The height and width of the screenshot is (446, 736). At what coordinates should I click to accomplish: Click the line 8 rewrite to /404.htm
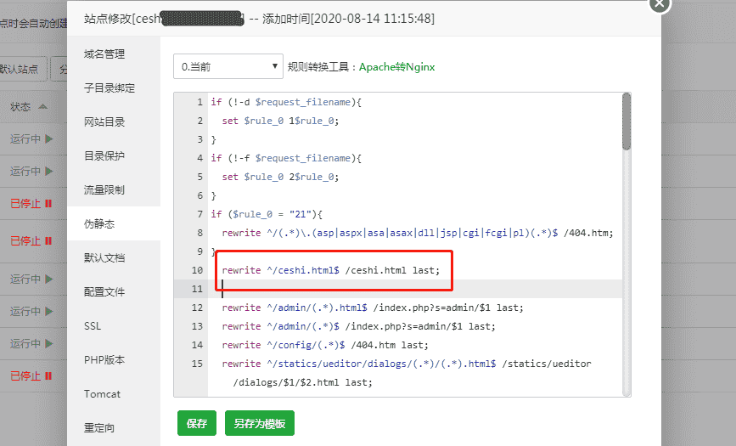pyautogui.click(x=418, y=233)
